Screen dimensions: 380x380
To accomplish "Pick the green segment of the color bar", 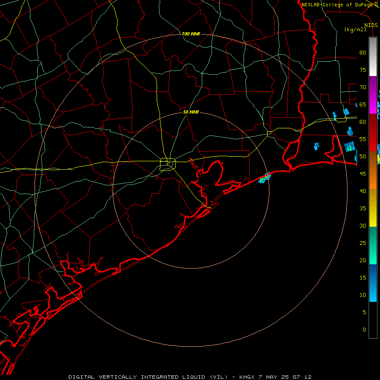I will pos(373,245).
